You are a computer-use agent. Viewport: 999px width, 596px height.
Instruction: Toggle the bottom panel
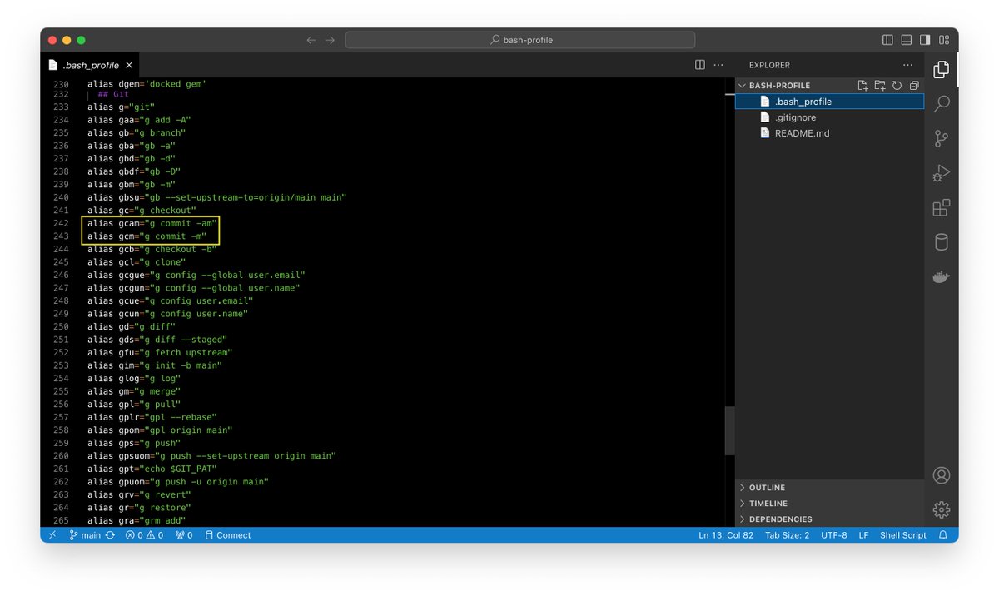(x=906, y=40)
